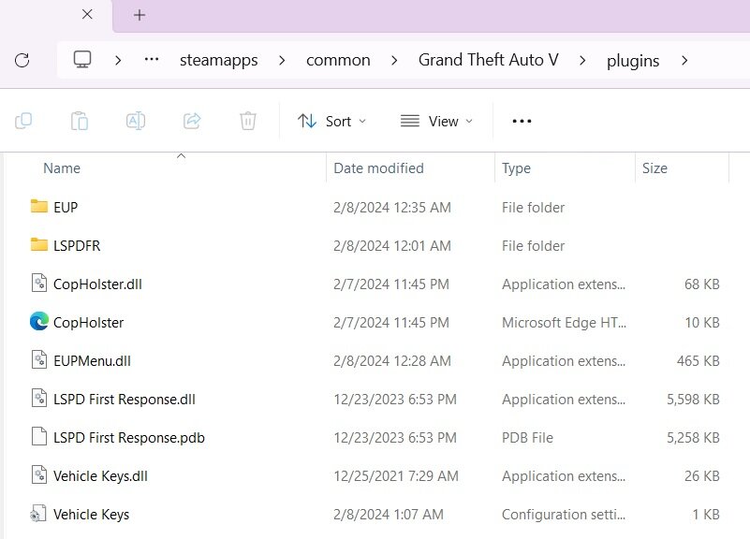
Task: Open the Sort dropdown
Action: click(x=331, y=122)
